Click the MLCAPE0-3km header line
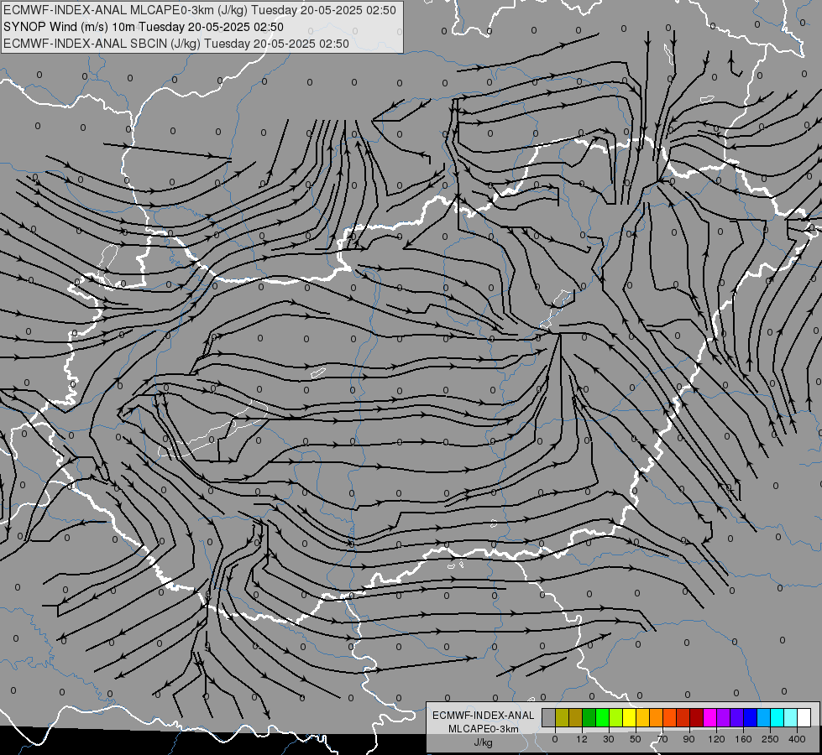 [x=199, y=10]
